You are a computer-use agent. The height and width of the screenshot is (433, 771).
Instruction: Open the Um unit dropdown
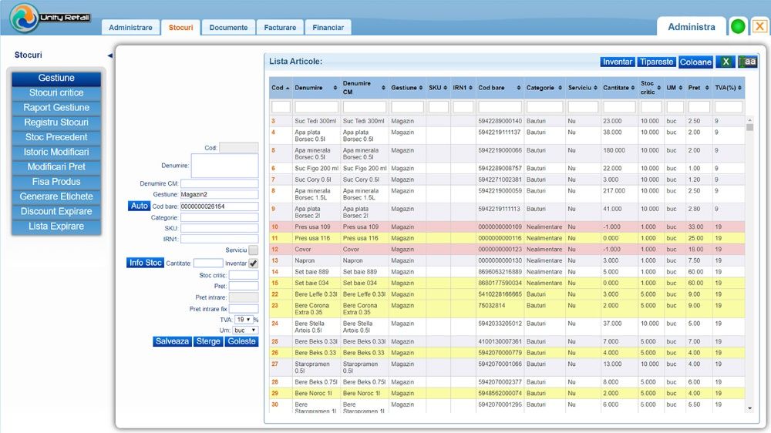click(x=246, y=330)
